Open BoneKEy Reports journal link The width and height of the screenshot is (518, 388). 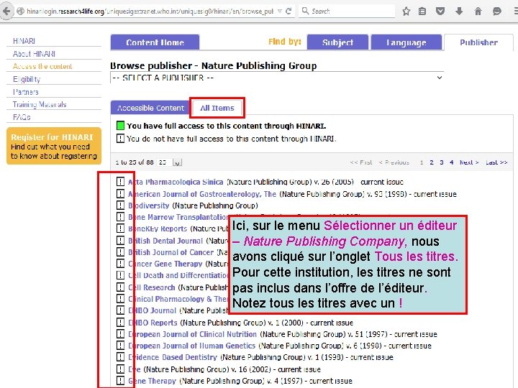click(158, 228)
